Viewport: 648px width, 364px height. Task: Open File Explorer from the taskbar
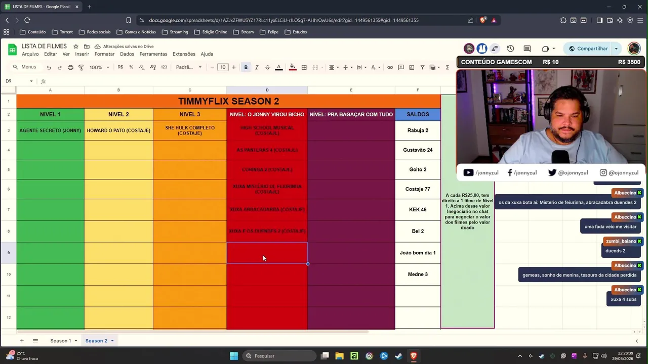pos(339,356)
